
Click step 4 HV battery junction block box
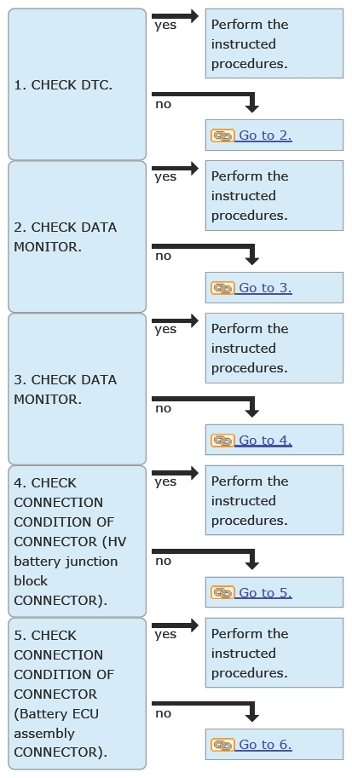78,541
